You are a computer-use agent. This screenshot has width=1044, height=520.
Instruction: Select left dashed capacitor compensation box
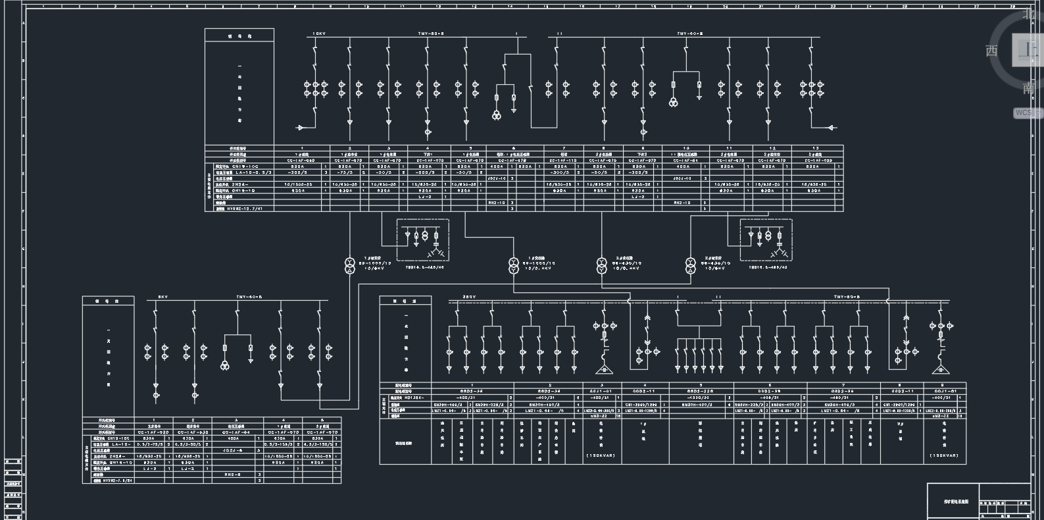coord(422,240)
